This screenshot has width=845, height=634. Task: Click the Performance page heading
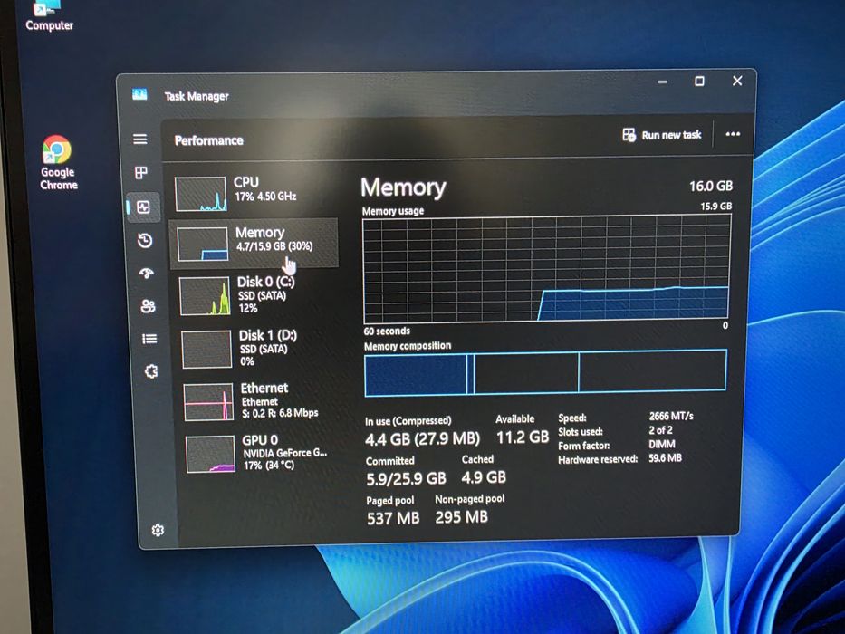pyautogui.click(x=209, y=140)
